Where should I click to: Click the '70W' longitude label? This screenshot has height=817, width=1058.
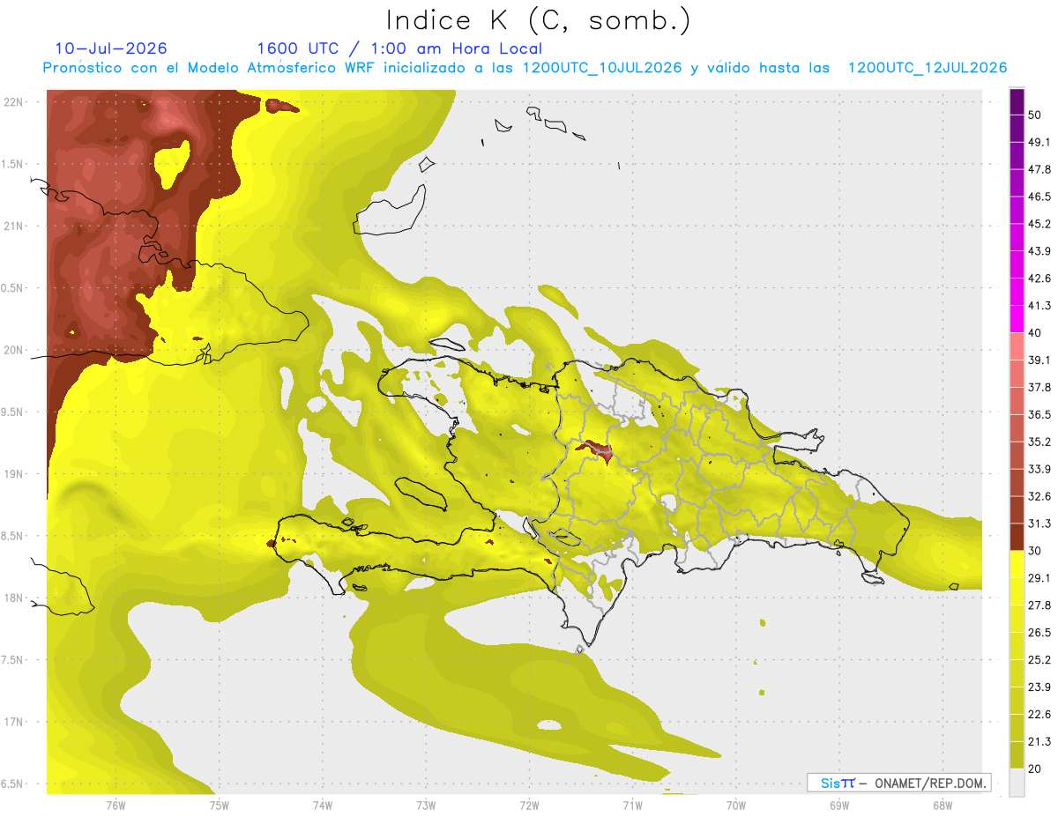(735, 806)
